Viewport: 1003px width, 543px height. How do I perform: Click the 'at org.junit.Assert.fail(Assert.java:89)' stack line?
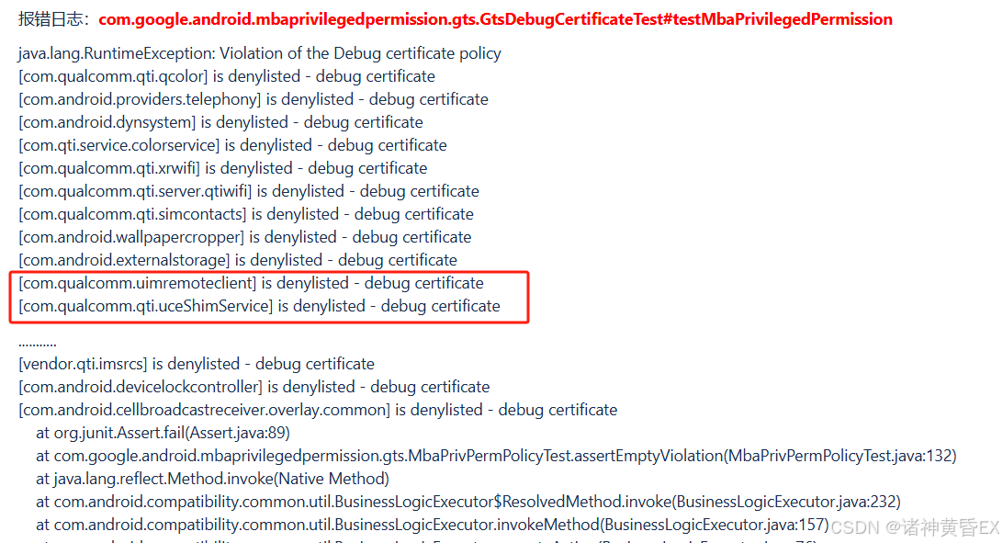coord(163,434)
